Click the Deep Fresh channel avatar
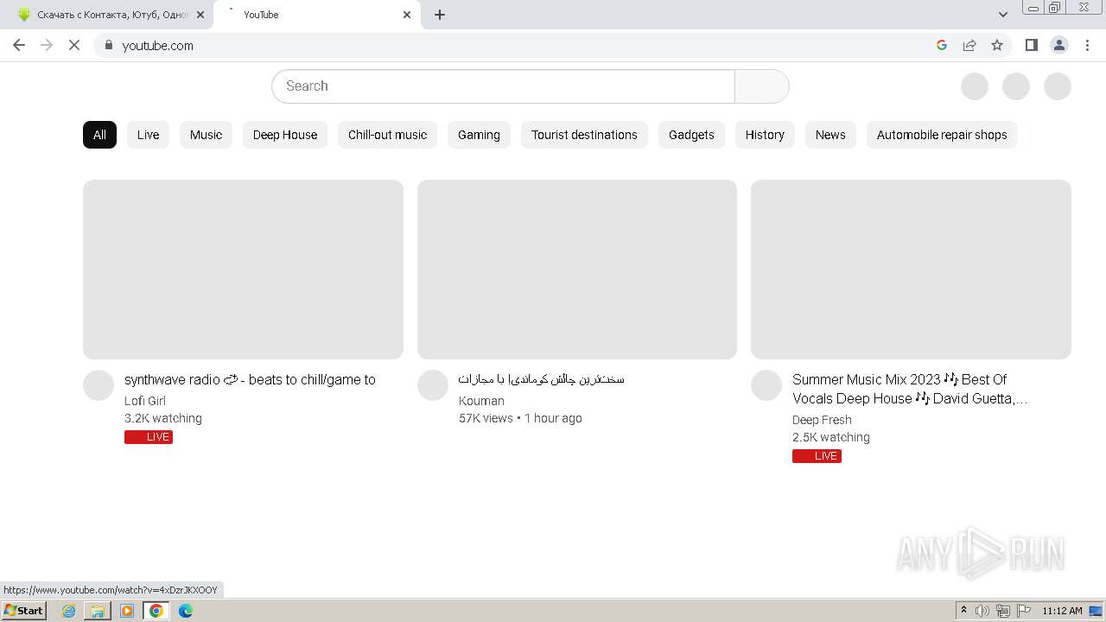This screenshot has height=622, width=1106. click(766, 385)
